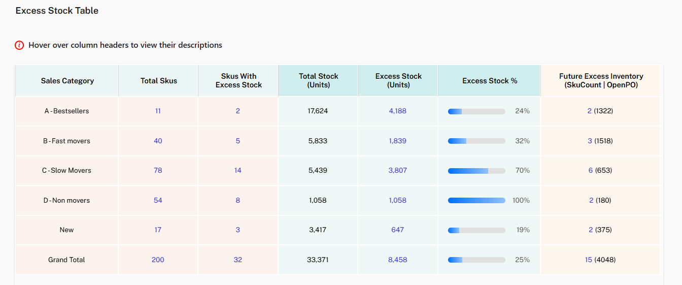Click total stock value 5,833
682x285 pixels.
click(318, 141)
